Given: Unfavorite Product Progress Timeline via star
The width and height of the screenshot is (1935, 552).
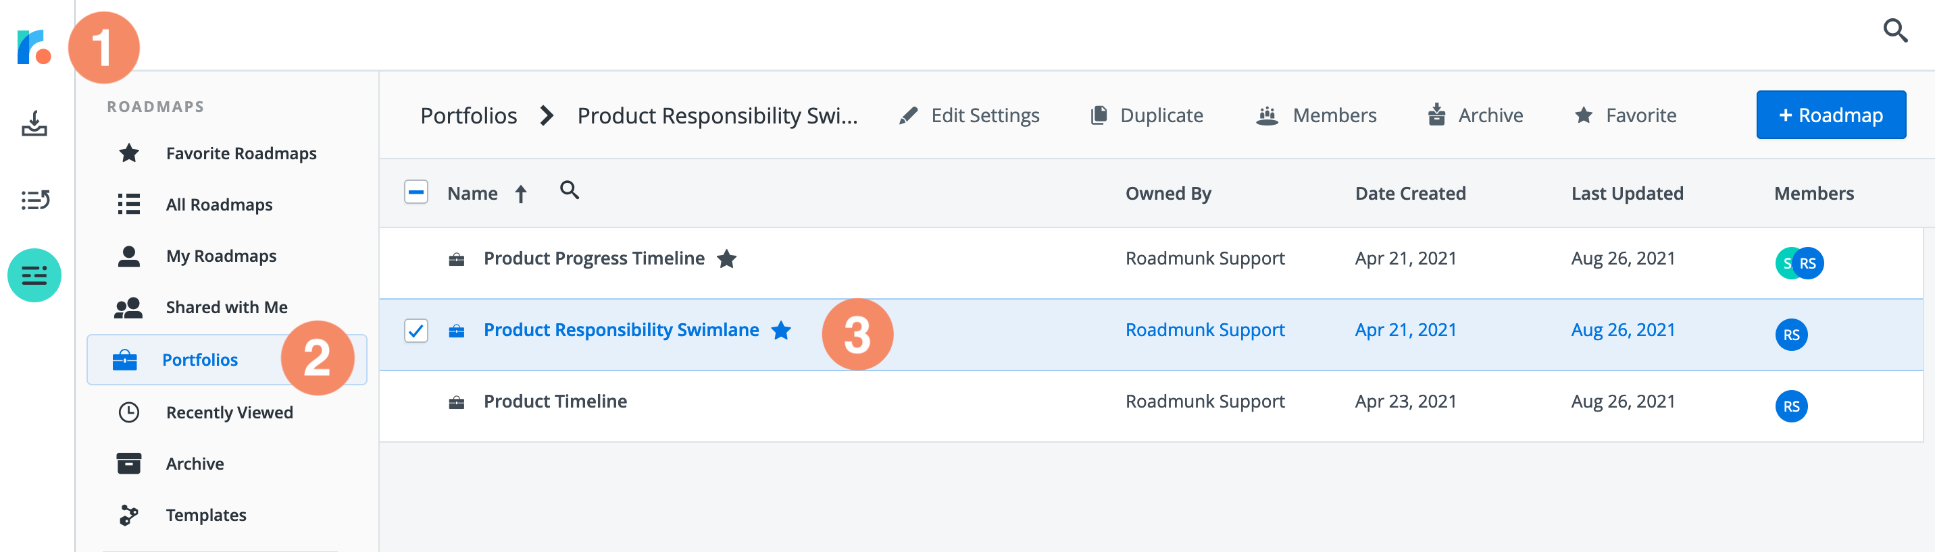Looking at the screenshot, I should [726, 258].
